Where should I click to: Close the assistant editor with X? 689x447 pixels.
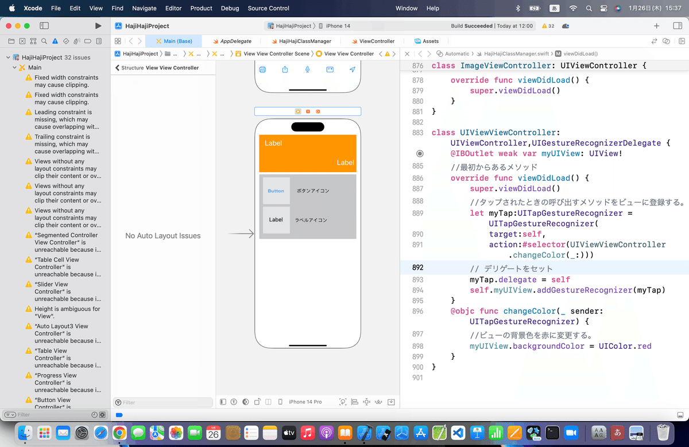click(407, 54)
